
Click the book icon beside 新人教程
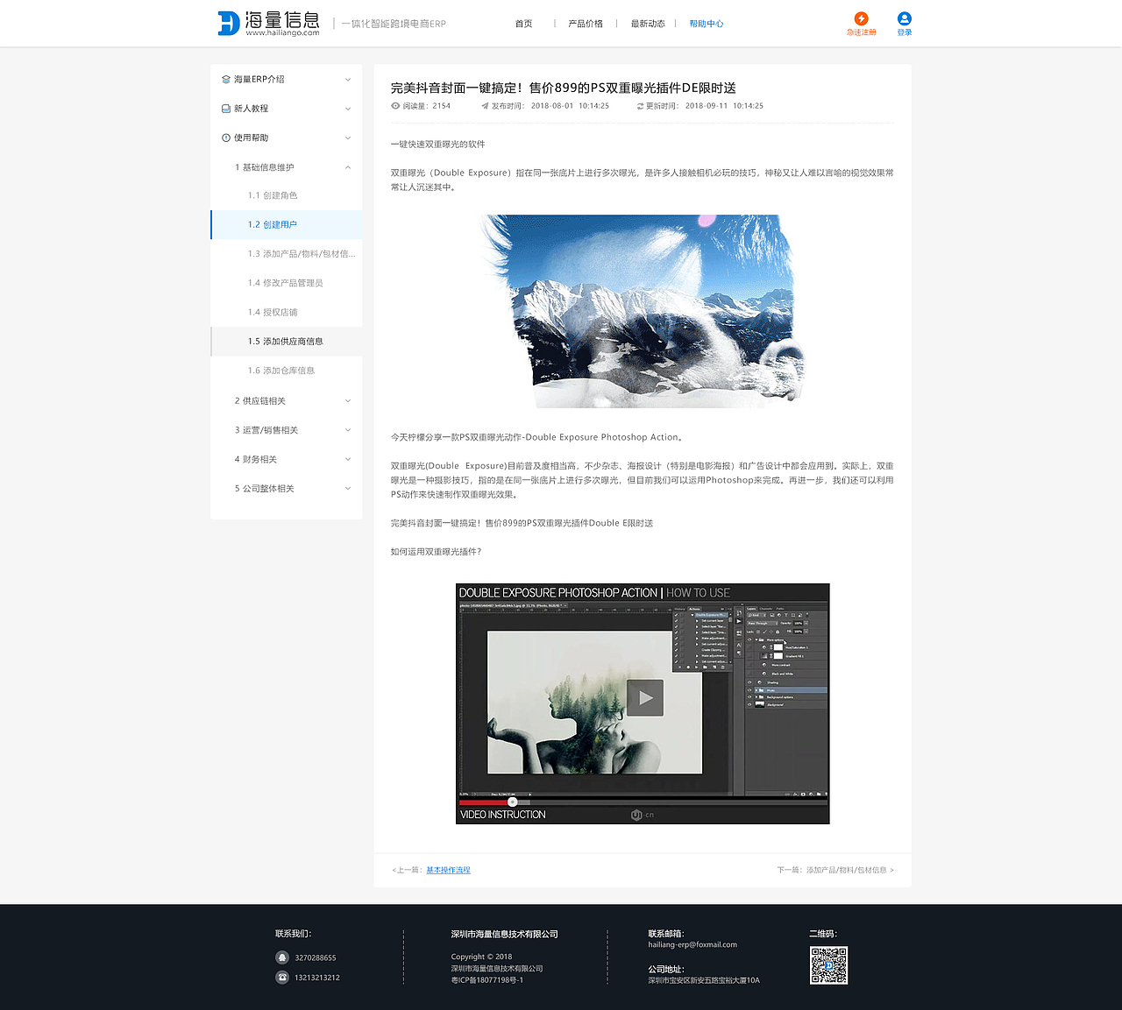click(226, 109)
